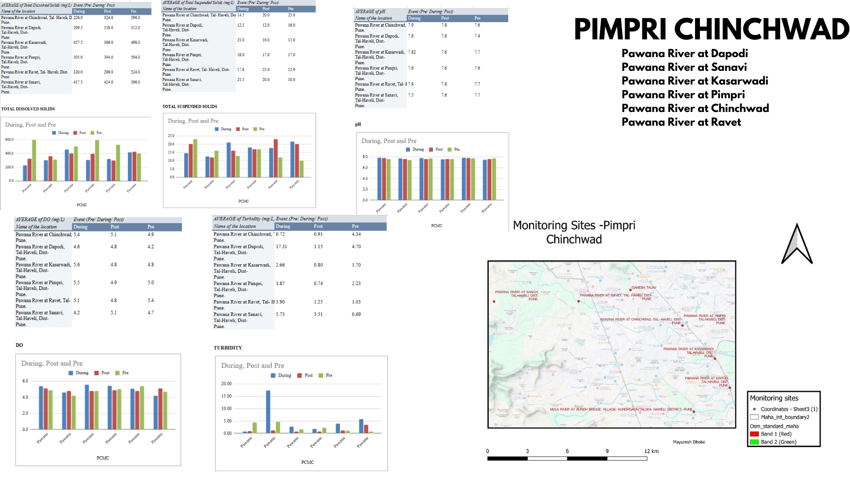Click the 7.82 value in pH table
Image resolution: width=850 pixels, height=478 pixels.
tap(412, 52)
